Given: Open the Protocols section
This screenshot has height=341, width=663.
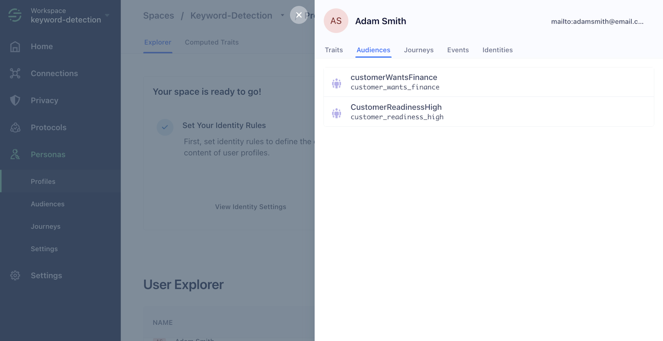Looking at the screenshot, I should 48,127.
